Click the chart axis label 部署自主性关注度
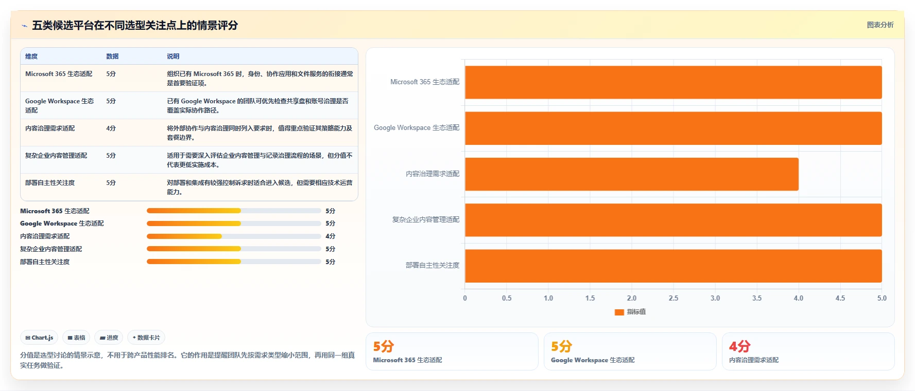The image size is (915, 391). [x=433, y=266]
